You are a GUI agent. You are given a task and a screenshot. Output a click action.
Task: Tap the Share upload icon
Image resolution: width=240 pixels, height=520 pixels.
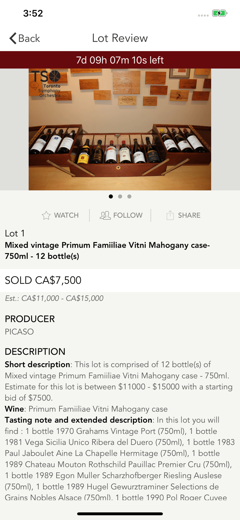170,216
